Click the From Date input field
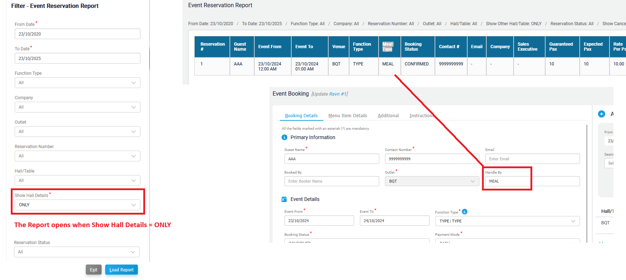 [77, 34]
